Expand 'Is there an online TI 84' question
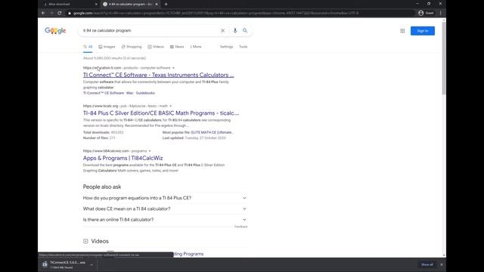This screenshot has width=484, height=272. click(x=165, y=220)
